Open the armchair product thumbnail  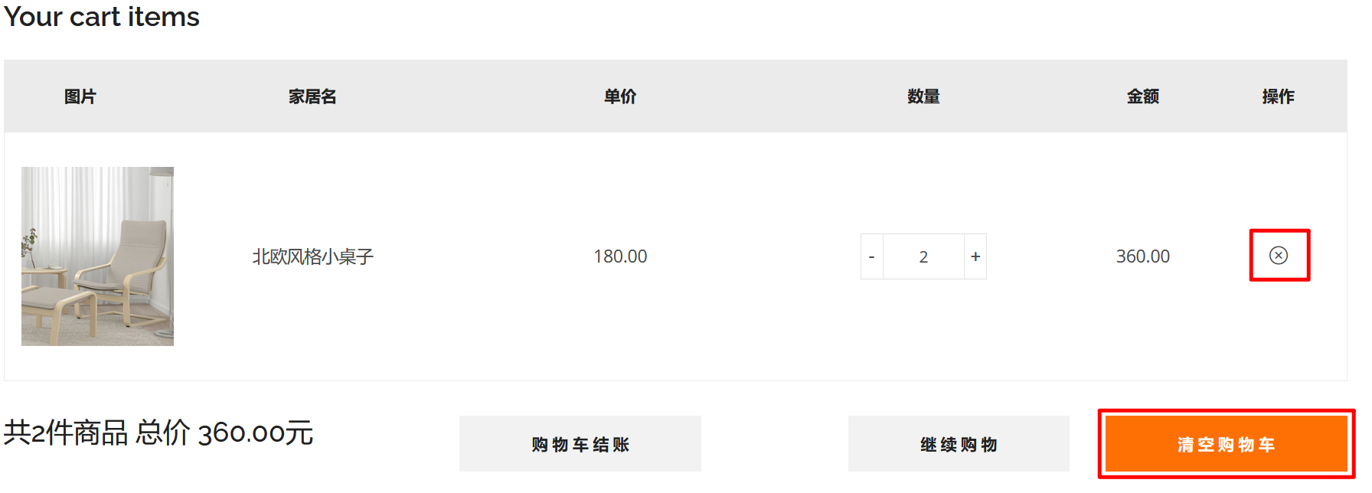(97, 256)
